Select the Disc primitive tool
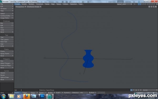 [7, 27]
